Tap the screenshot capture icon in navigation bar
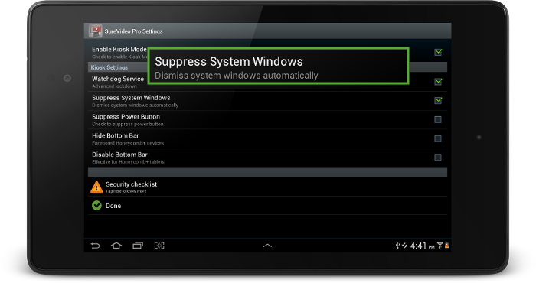 pyautogui.click(x=159, y=246)
